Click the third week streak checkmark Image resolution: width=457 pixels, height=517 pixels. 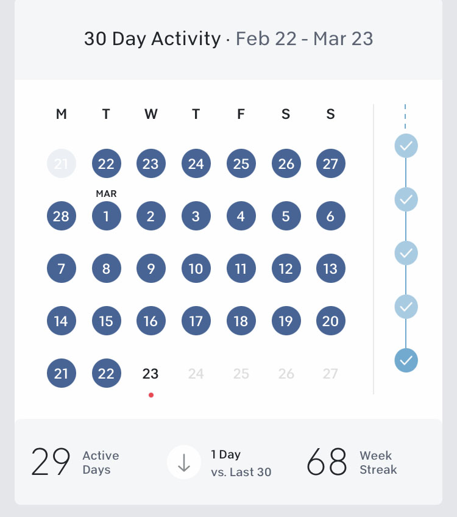click(406, 253)
